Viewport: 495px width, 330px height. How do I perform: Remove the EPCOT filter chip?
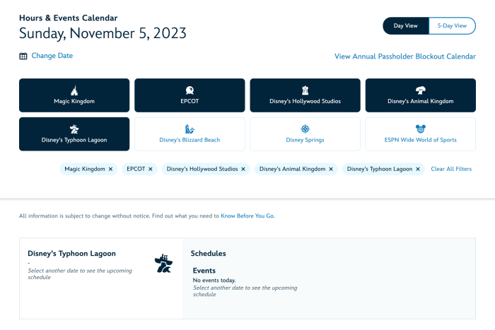(150, 170)
